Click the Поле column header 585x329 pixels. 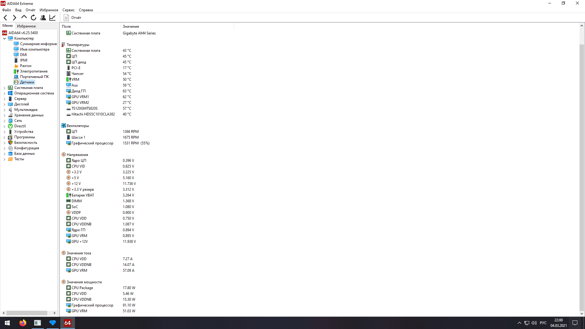pyautogui.click(x=90, y=27)
